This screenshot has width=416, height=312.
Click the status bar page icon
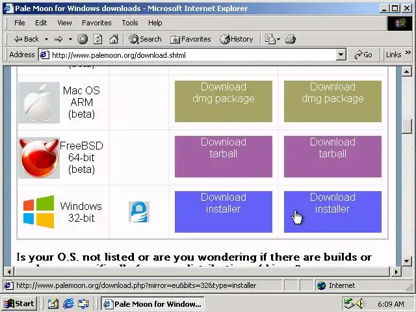click(x=8, y=285)
